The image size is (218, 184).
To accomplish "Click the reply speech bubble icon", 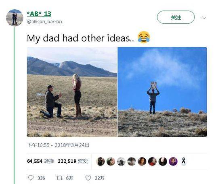I will pos(31,178).
